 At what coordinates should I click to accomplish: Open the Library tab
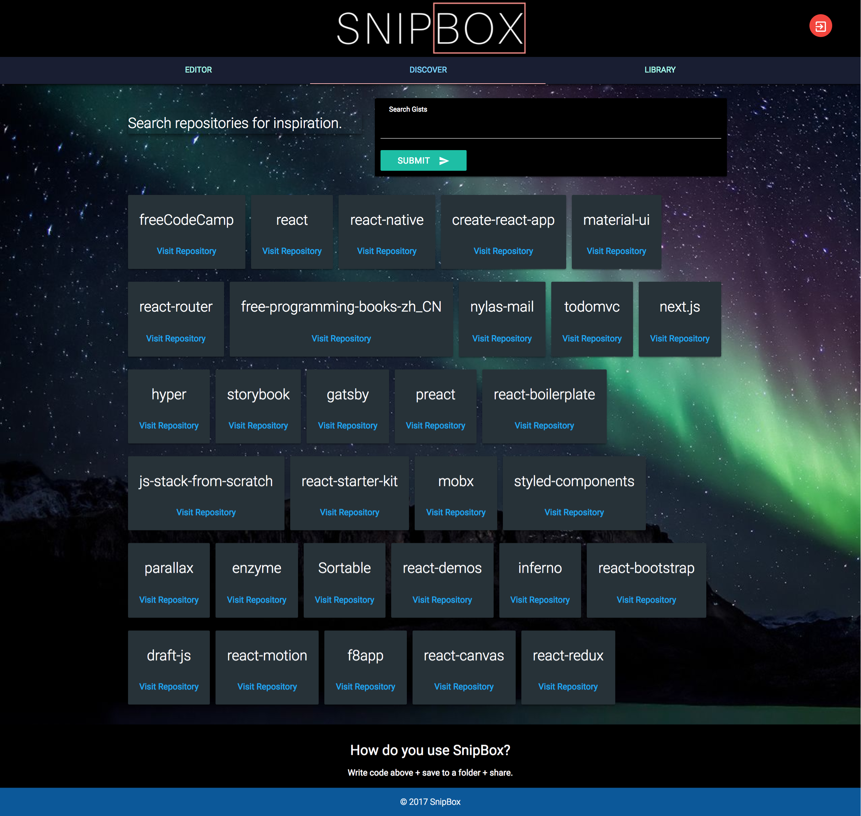coord(660,70)
